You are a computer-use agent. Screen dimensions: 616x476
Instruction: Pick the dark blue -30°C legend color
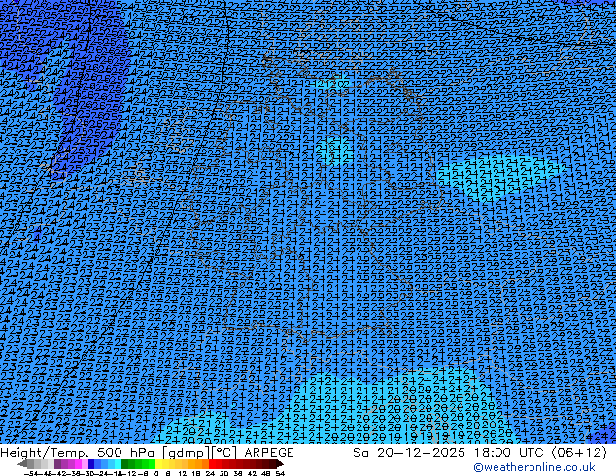91,463
